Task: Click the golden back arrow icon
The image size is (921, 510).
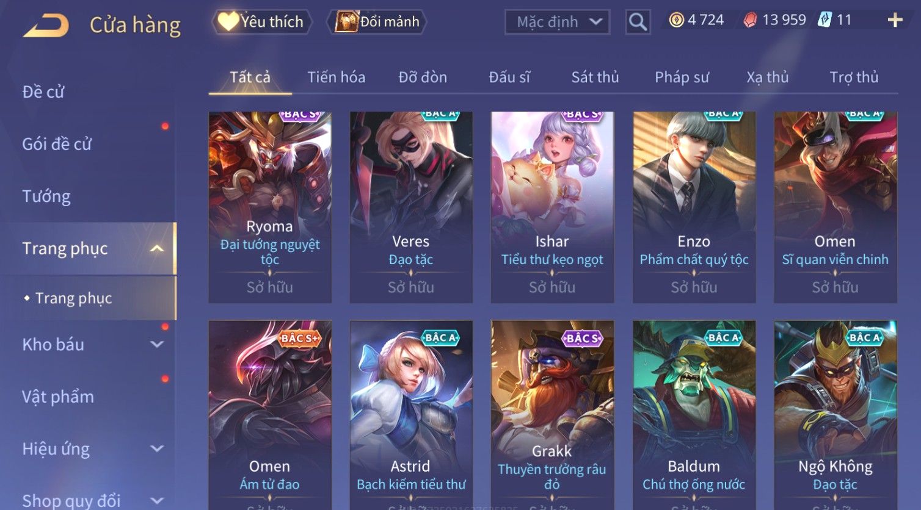Action: 46,26
